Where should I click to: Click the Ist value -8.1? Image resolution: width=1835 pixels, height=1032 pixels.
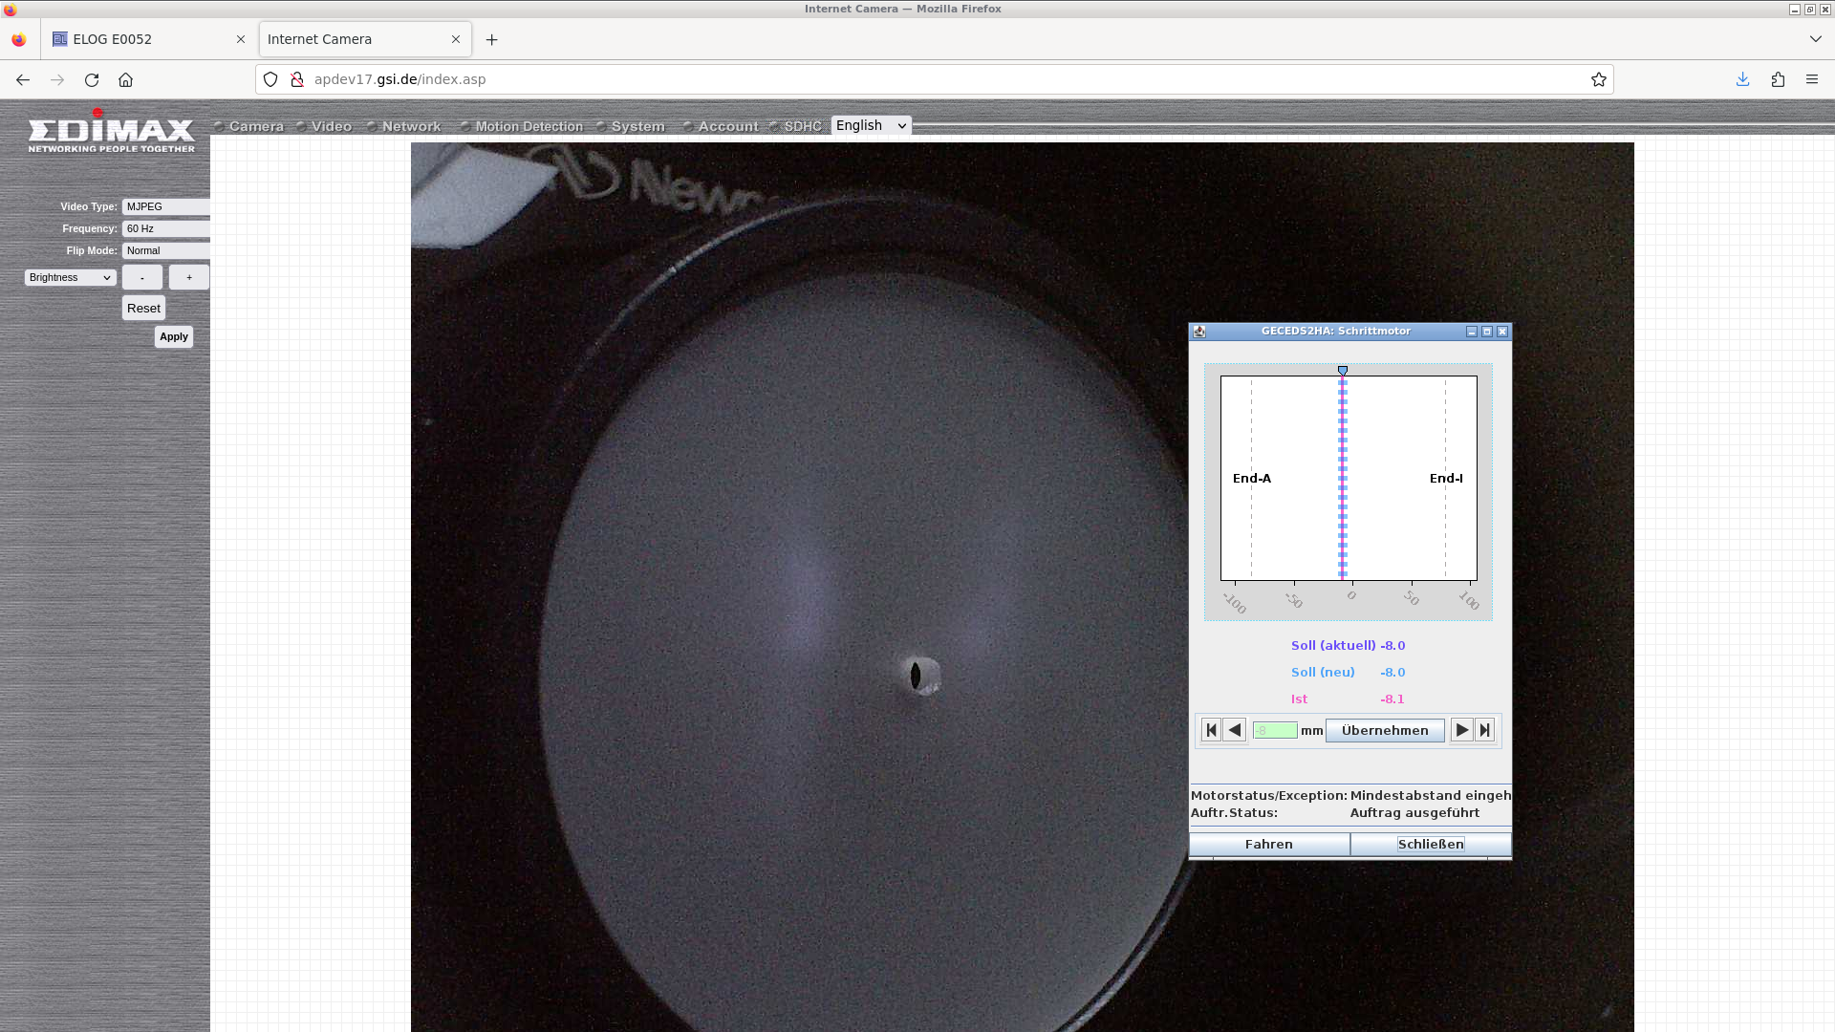1392,699
